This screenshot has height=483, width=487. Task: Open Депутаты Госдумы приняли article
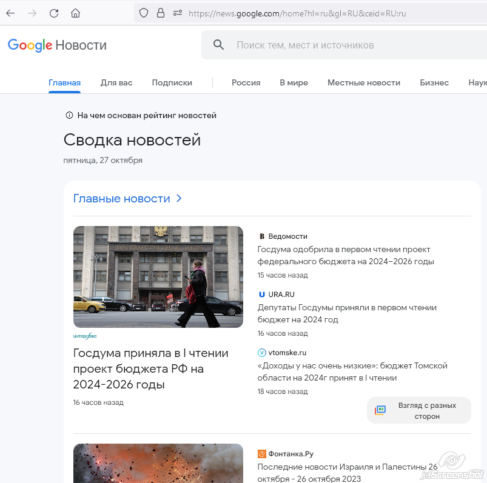click(x=347, y=313)
